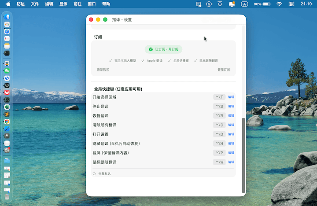This screenshot has width=317, height=206.
Task: Open the 帮助 menu
Action: point(106,4)
